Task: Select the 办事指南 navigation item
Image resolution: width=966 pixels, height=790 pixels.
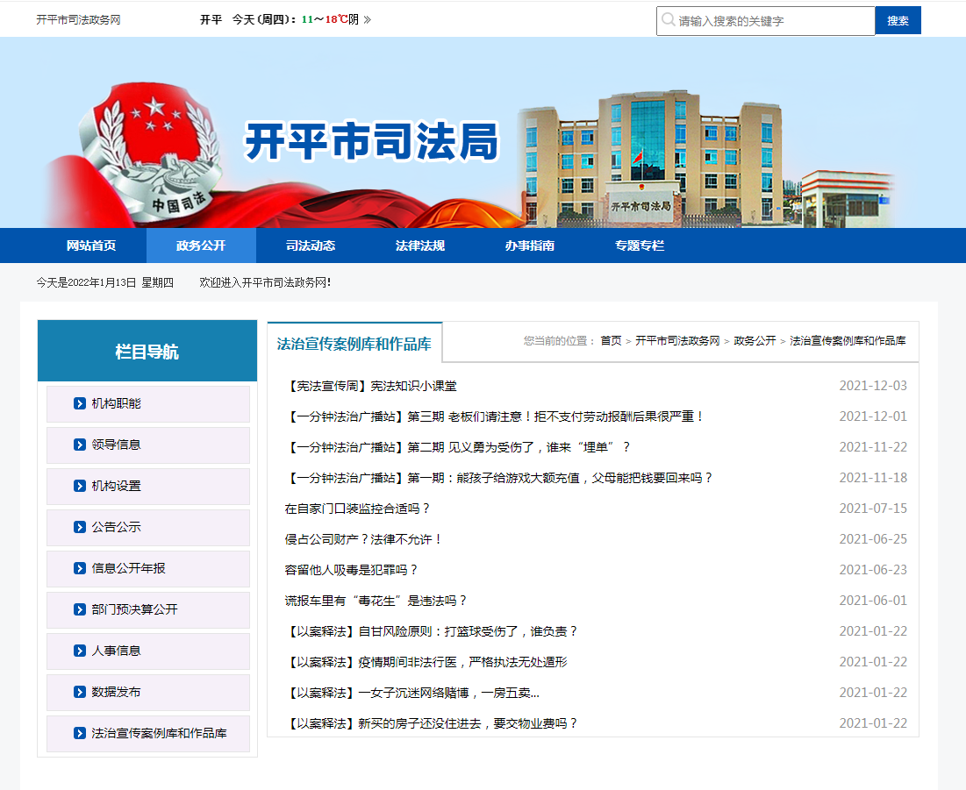Action: point(529,246)
